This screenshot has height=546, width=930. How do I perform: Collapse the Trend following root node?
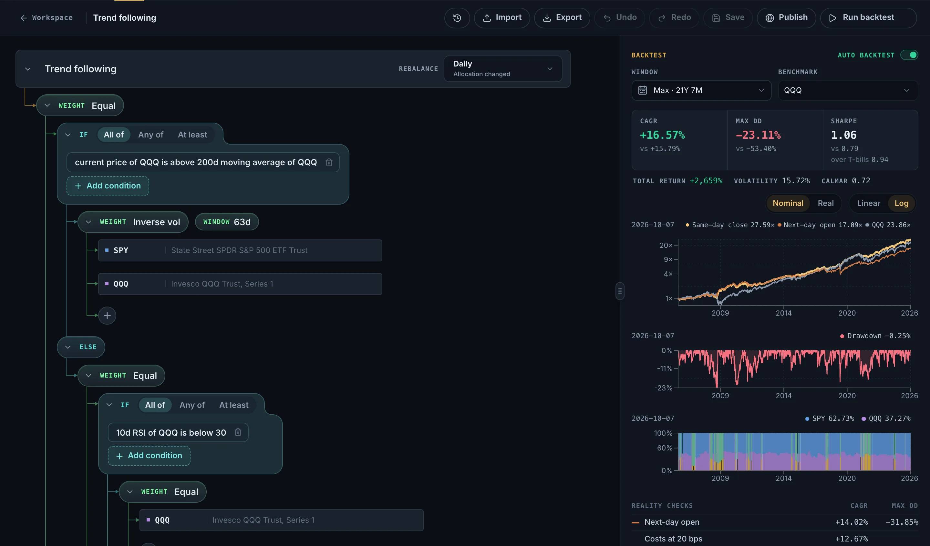click(x=28, y=69)
